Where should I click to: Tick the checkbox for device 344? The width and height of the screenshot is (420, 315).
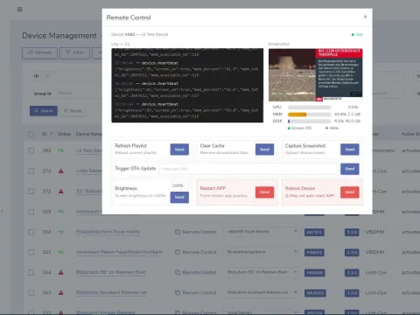coord(31,273)
